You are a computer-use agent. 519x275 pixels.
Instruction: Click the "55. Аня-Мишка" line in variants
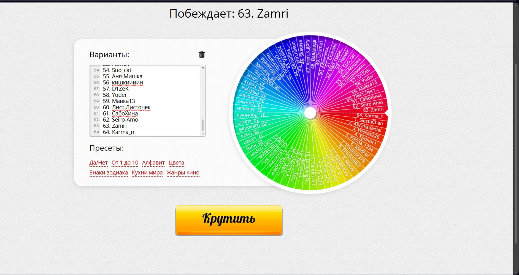pos(123,76)
